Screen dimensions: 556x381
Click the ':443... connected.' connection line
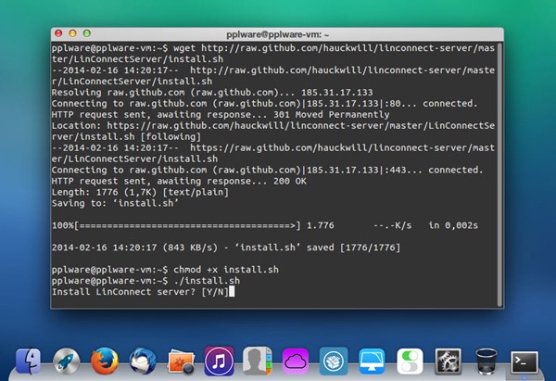click(268, 170)
